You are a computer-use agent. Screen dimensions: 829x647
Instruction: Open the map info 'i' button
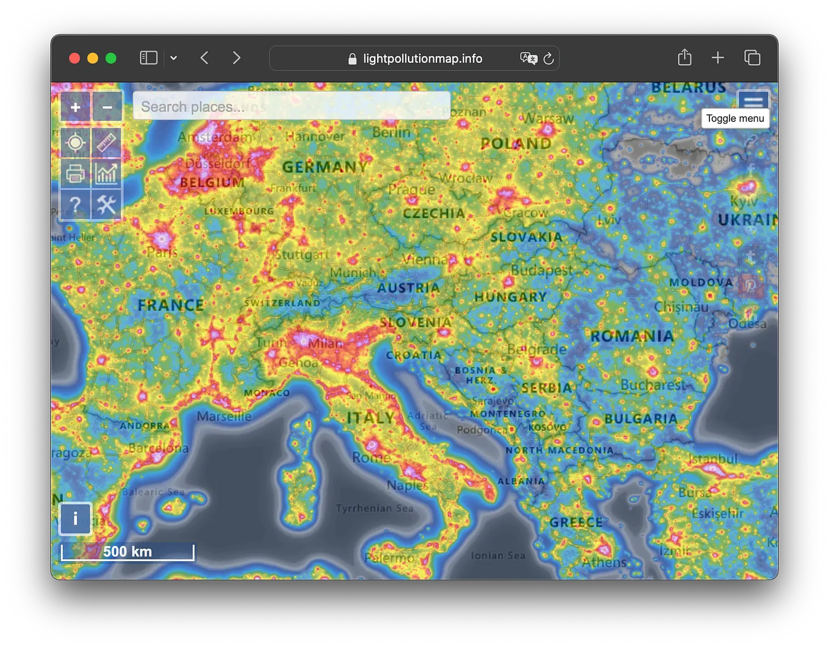tap(75, 519)
